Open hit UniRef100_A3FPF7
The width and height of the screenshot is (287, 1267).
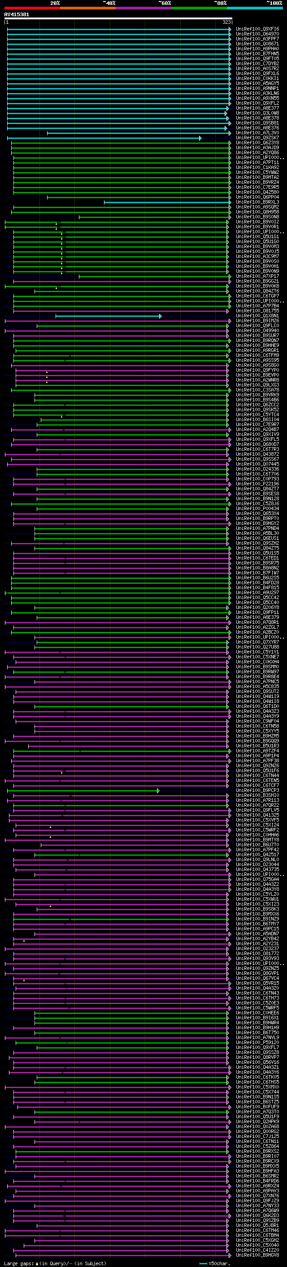coord(257,39)
